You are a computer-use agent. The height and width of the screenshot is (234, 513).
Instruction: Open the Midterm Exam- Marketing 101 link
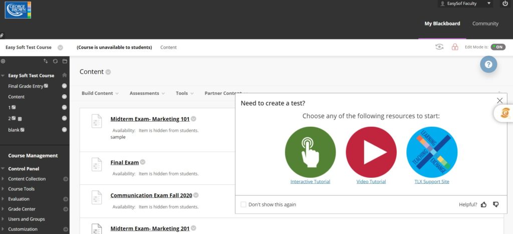[x=150, y=119]
